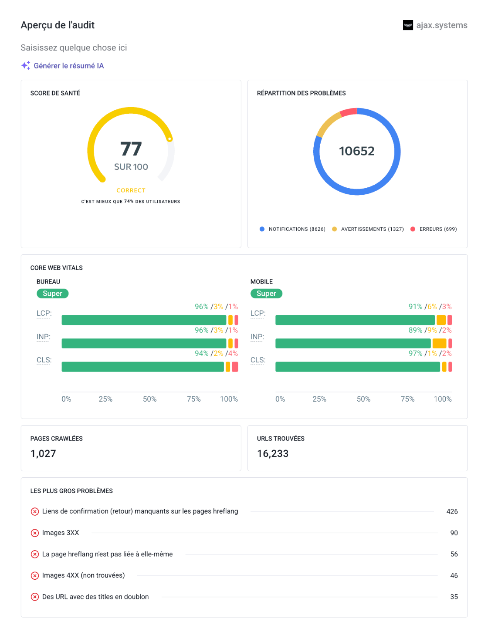This screenshot has height=622, width=488.
Task: Click the ajax.systems site logo icon
Action: point(408,25)
